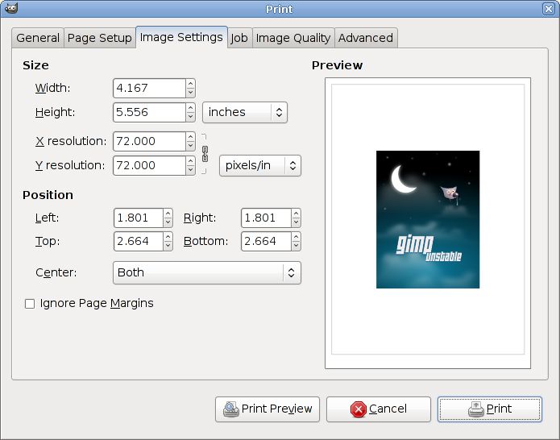Open the inches unit dropdown
This screenshot has width=560, height=440.
[244, 112]
